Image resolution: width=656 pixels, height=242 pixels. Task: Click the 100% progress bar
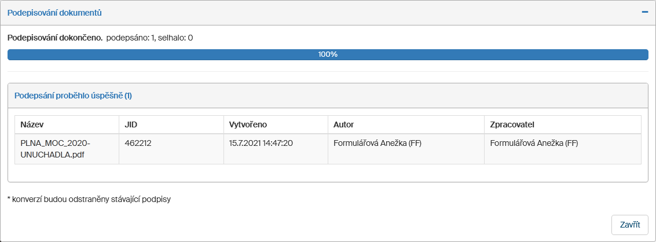click(174, 54)
